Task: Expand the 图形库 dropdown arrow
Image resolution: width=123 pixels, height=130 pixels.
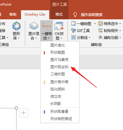Action: [19, 38]
